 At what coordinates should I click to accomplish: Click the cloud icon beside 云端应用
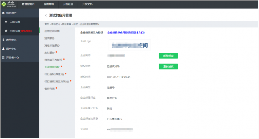[x=6, y=22]
